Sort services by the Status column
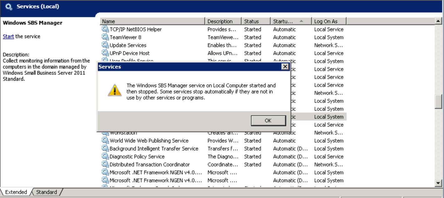This screenshot has height=198, width=444. (x=256, y=21)
